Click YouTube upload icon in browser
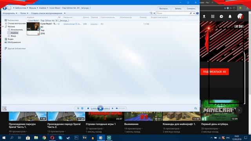The image size is (251, 141). click(x=204, y=16)
